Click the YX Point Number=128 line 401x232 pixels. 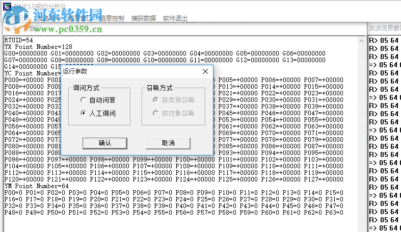click(38, 47)
